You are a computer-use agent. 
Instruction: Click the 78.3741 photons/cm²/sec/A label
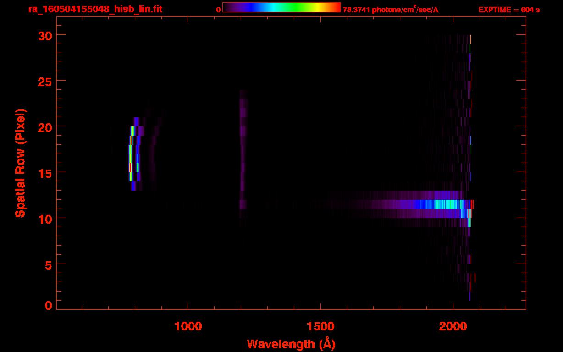(x=391, y=10)
